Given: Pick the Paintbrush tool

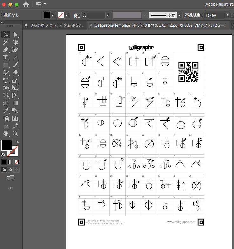Looking at the screenshot, I should (15, 65).
